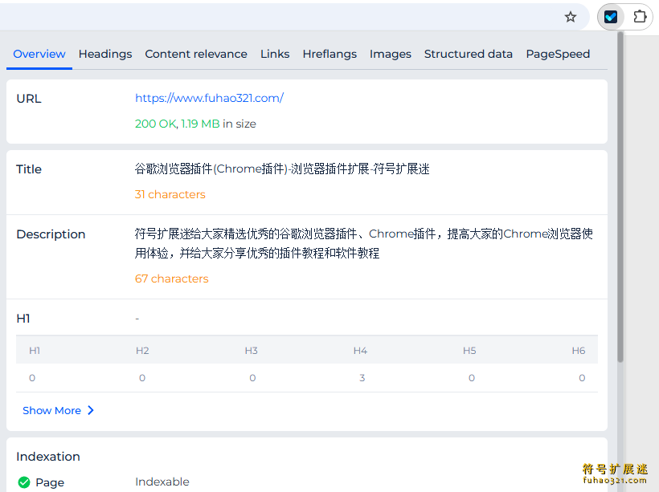659x492 pixels.
Task: Select the Description text value
Action: coord(364,243)
